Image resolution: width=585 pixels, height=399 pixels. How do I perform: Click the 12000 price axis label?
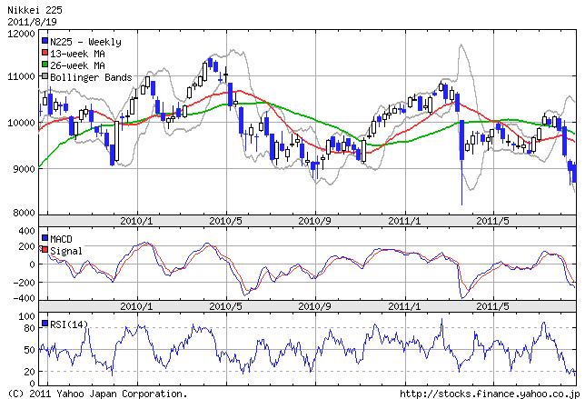19,34
